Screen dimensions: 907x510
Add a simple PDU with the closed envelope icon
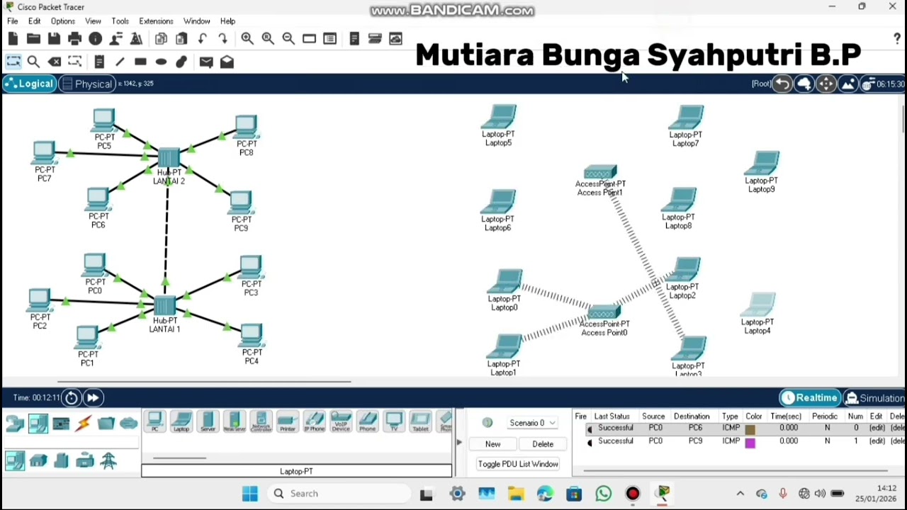pyautogui.click(x=206, y=62)
